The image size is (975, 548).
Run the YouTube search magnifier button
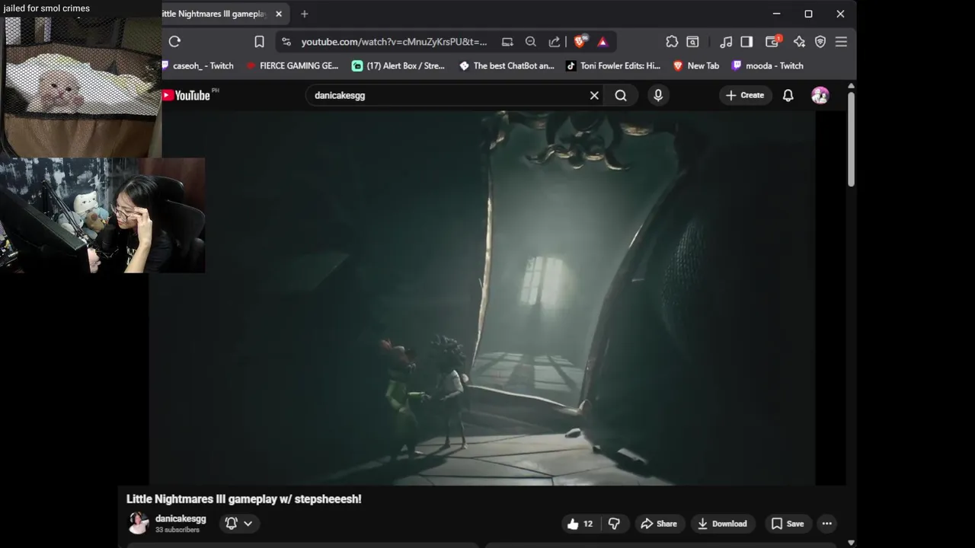621,95
